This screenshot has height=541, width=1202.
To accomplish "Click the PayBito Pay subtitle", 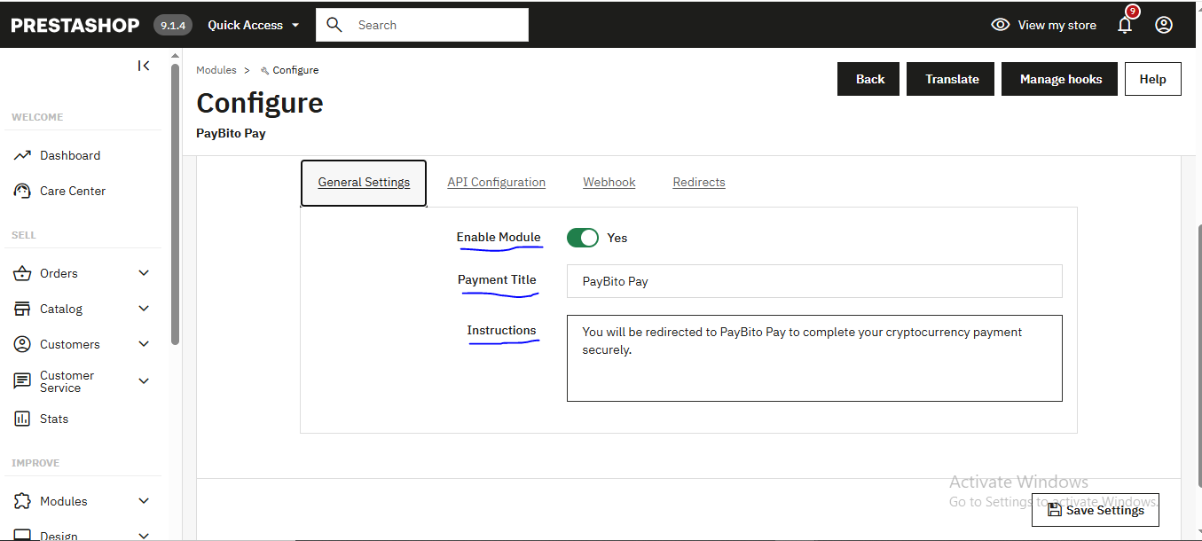I will pyautogui.click(x=231, y=133).
